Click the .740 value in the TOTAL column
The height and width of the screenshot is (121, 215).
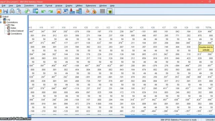210,88
